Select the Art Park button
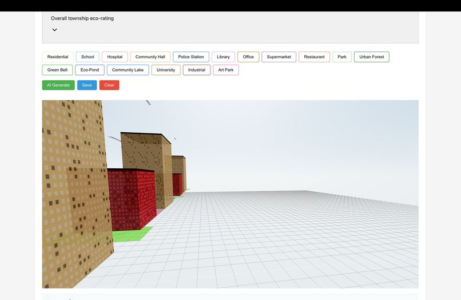 pos(226,70)
